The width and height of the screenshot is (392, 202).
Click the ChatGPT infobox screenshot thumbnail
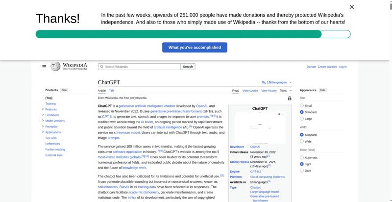(260, 127)
